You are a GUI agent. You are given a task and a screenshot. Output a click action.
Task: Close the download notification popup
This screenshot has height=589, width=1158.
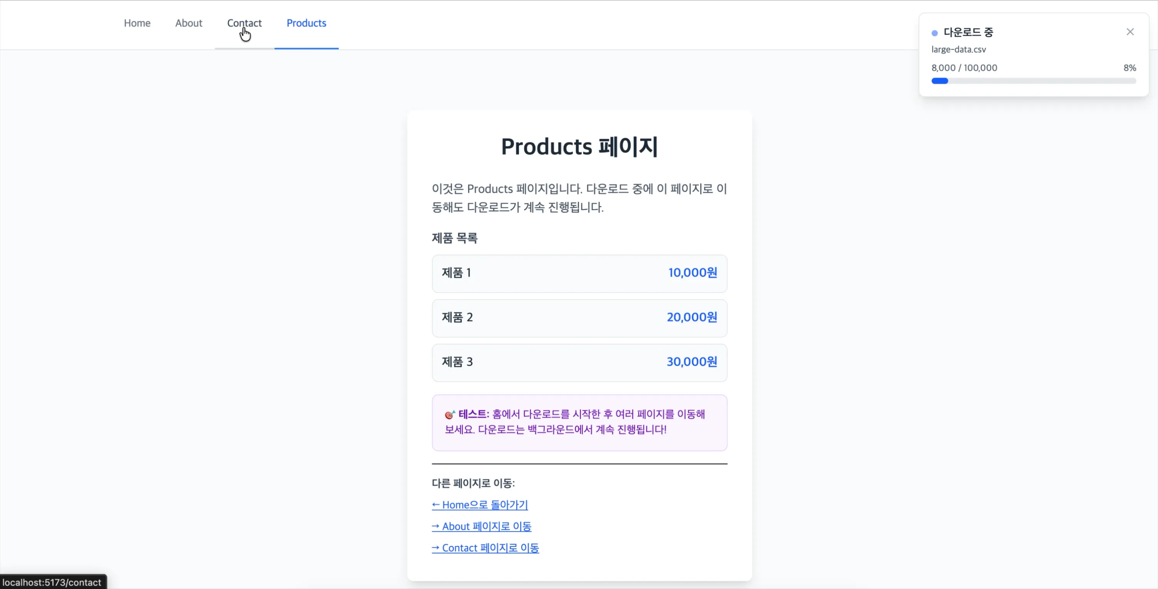(1130, 32)
